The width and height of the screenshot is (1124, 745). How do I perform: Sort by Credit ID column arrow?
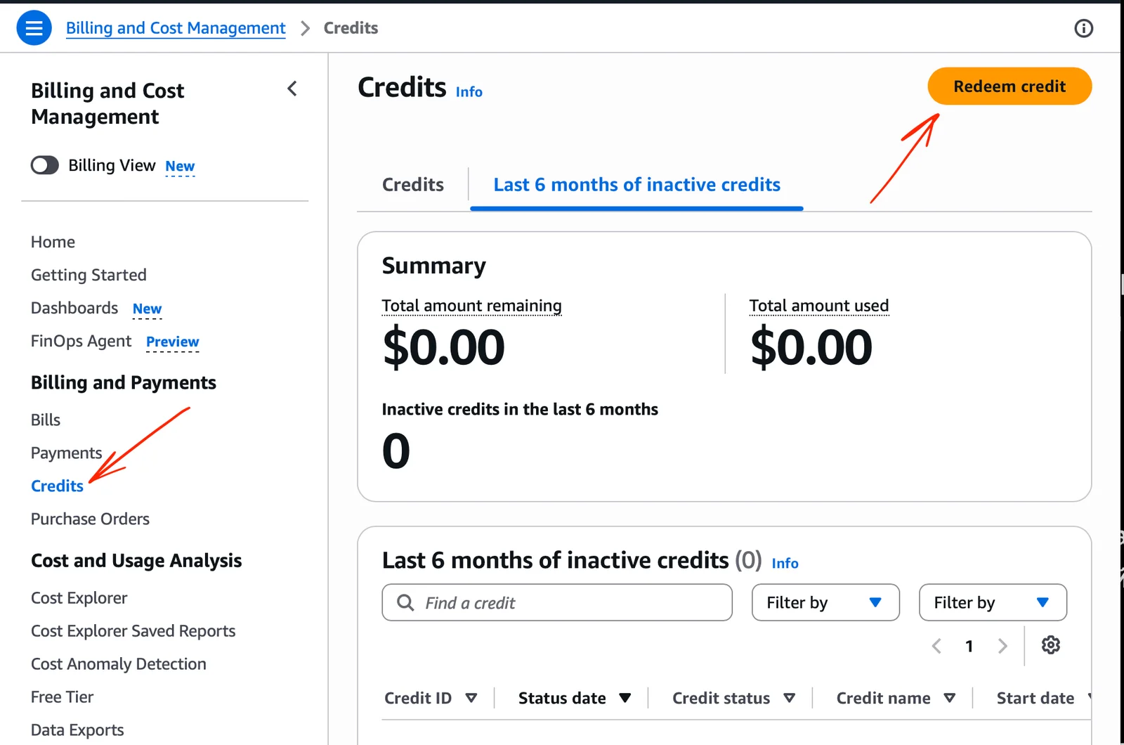pyautogui.click(x=471, y=698)
